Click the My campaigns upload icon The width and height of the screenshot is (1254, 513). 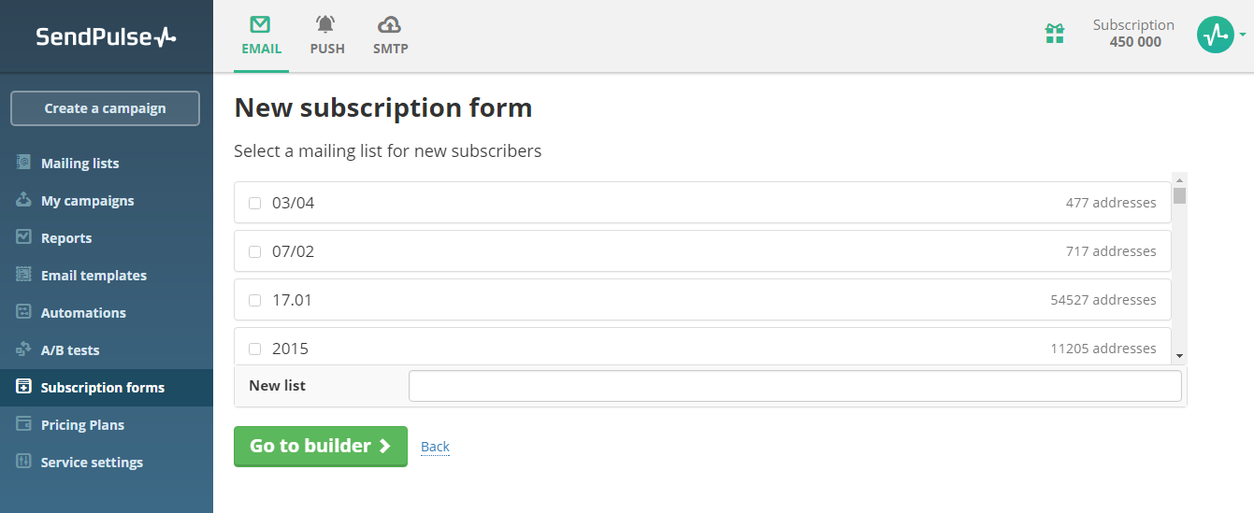click(x=24, y=200)
